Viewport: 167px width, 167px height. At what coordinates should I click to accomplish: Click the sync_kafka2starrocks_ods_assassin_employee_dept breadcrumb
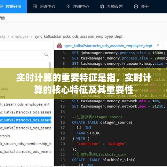coord(79,37)
